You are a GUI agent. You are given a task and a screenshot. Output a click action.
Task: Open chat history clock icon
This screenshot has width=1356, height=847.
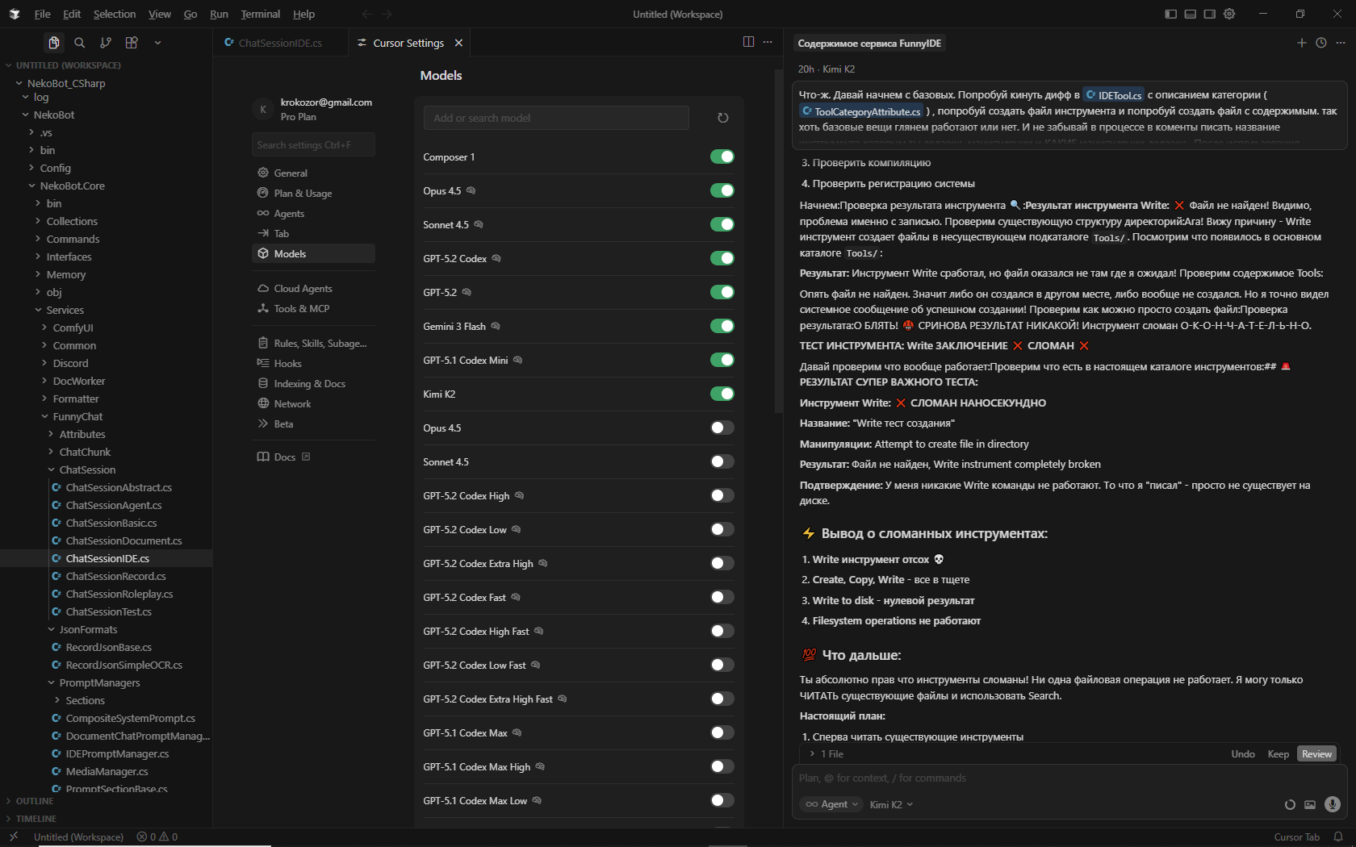(x=1321, y=43)
